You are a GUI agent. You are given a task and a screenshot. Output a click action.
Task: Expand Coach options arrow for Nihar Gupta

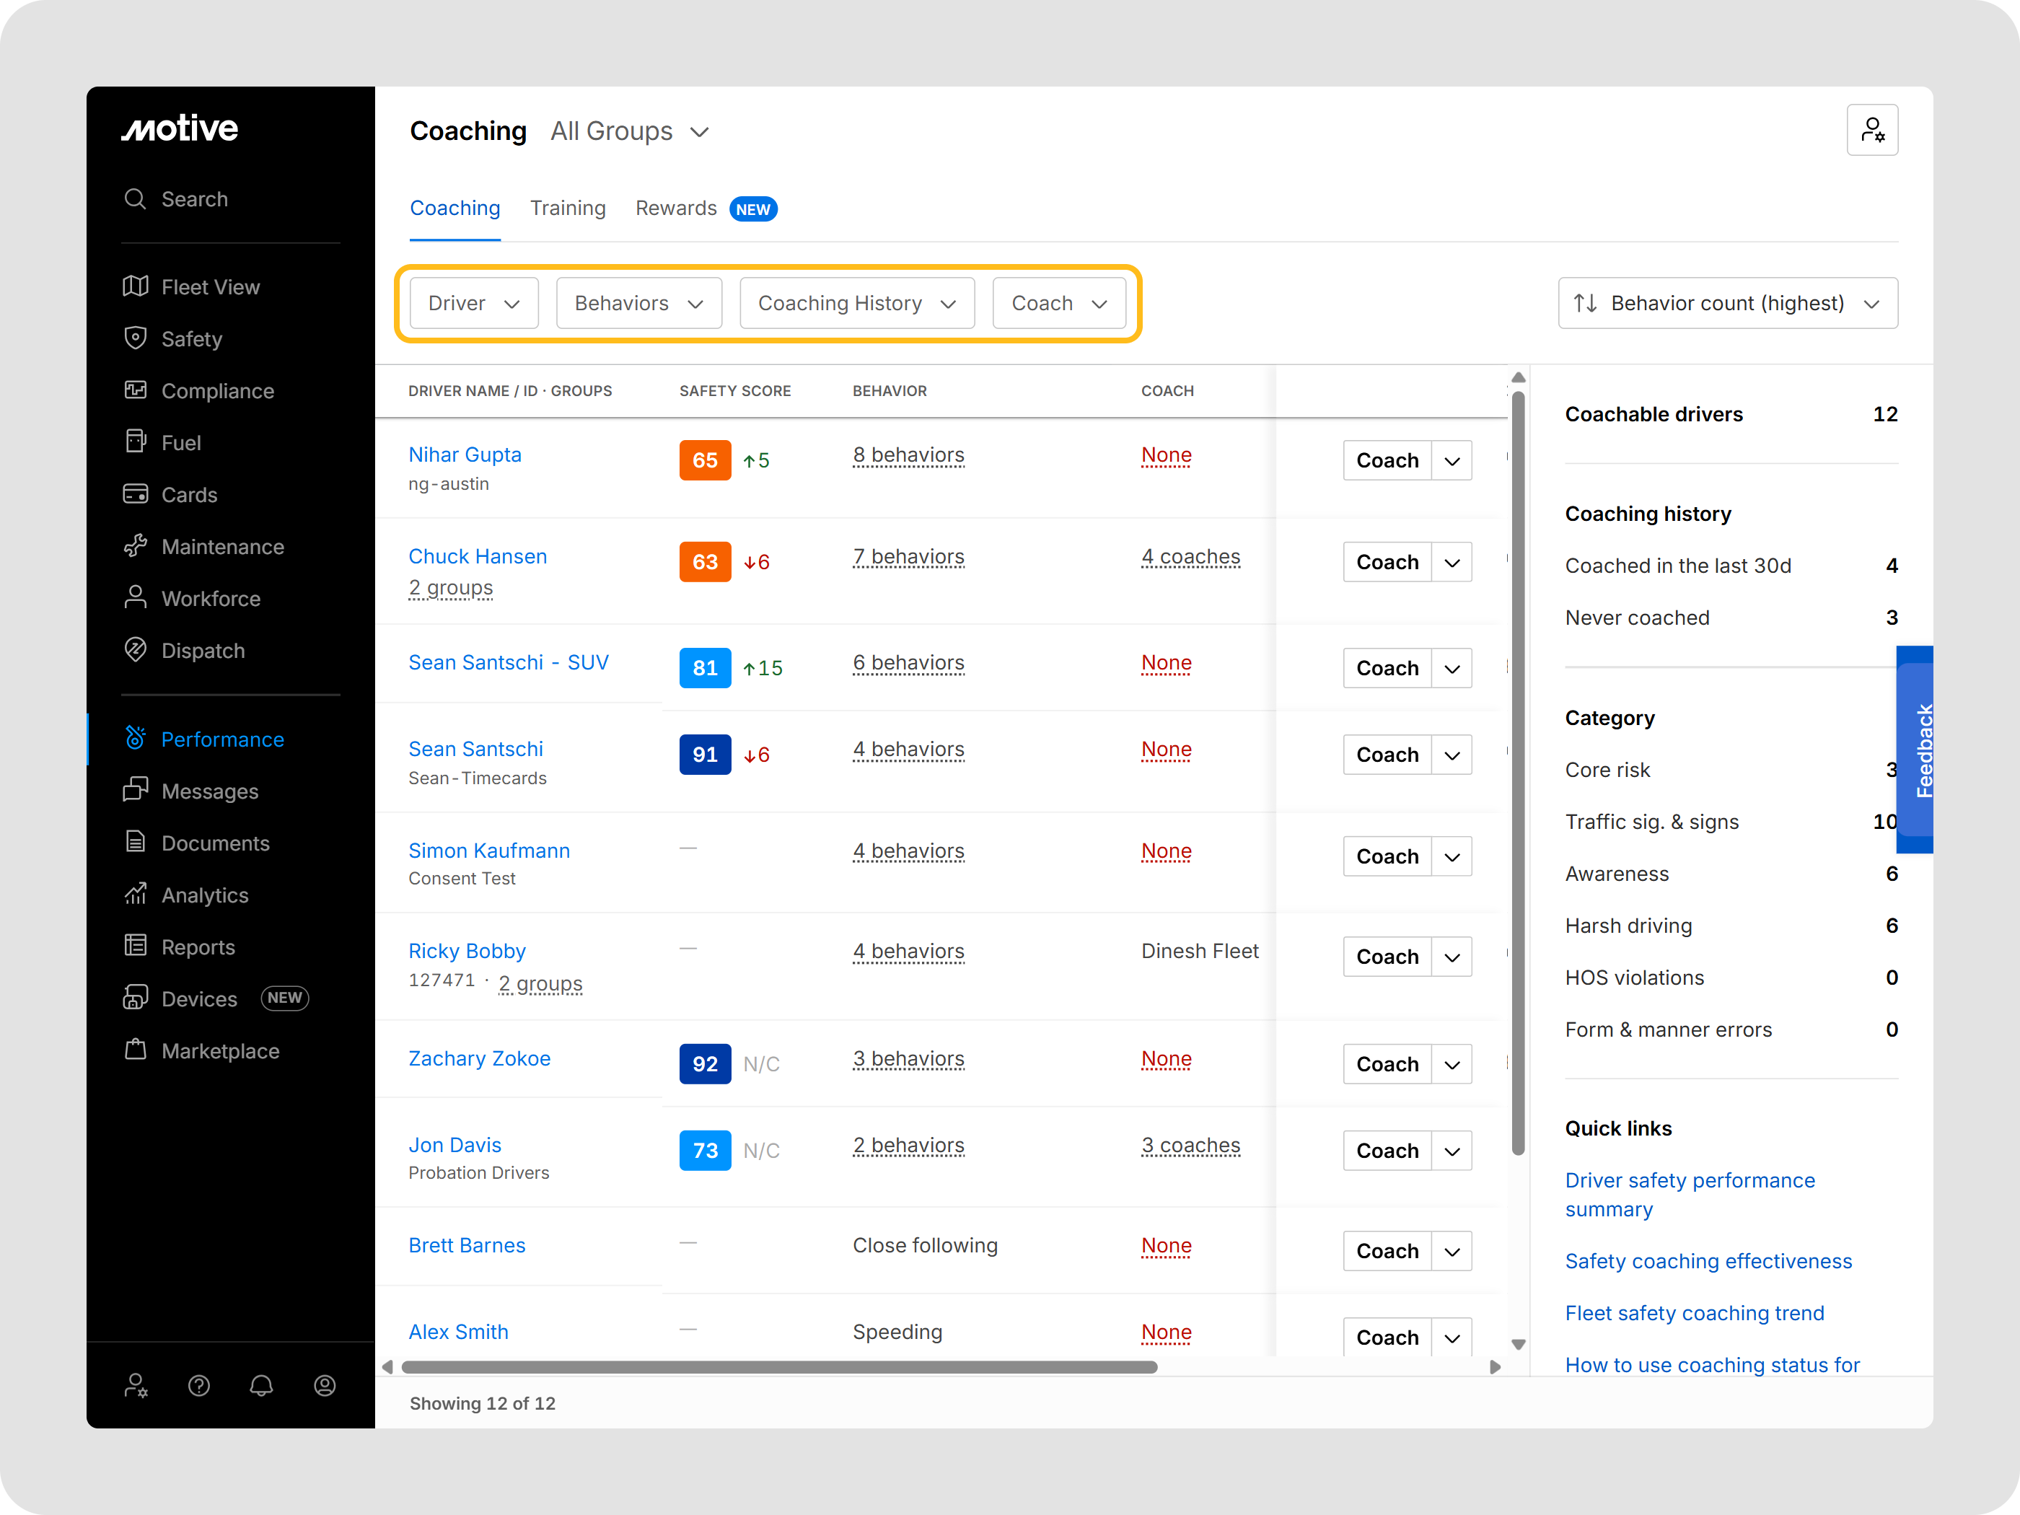[1451, 461]
